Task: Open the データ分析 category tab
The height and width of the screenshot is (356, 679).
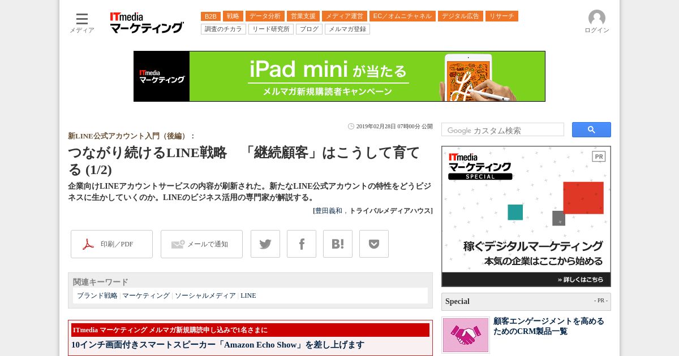Action: coord(265,16)
